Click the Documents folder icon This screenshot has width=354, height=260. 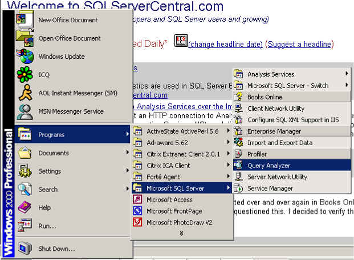click(x=25, y=153)
